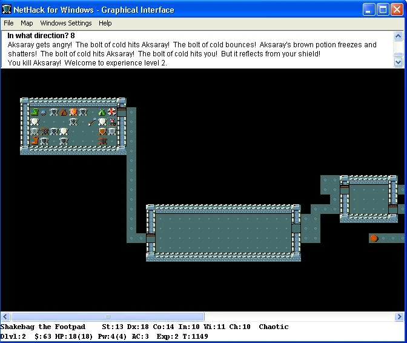
Task: Click the "Pw:4(4)" power value
Action: [x=112, y=336]
